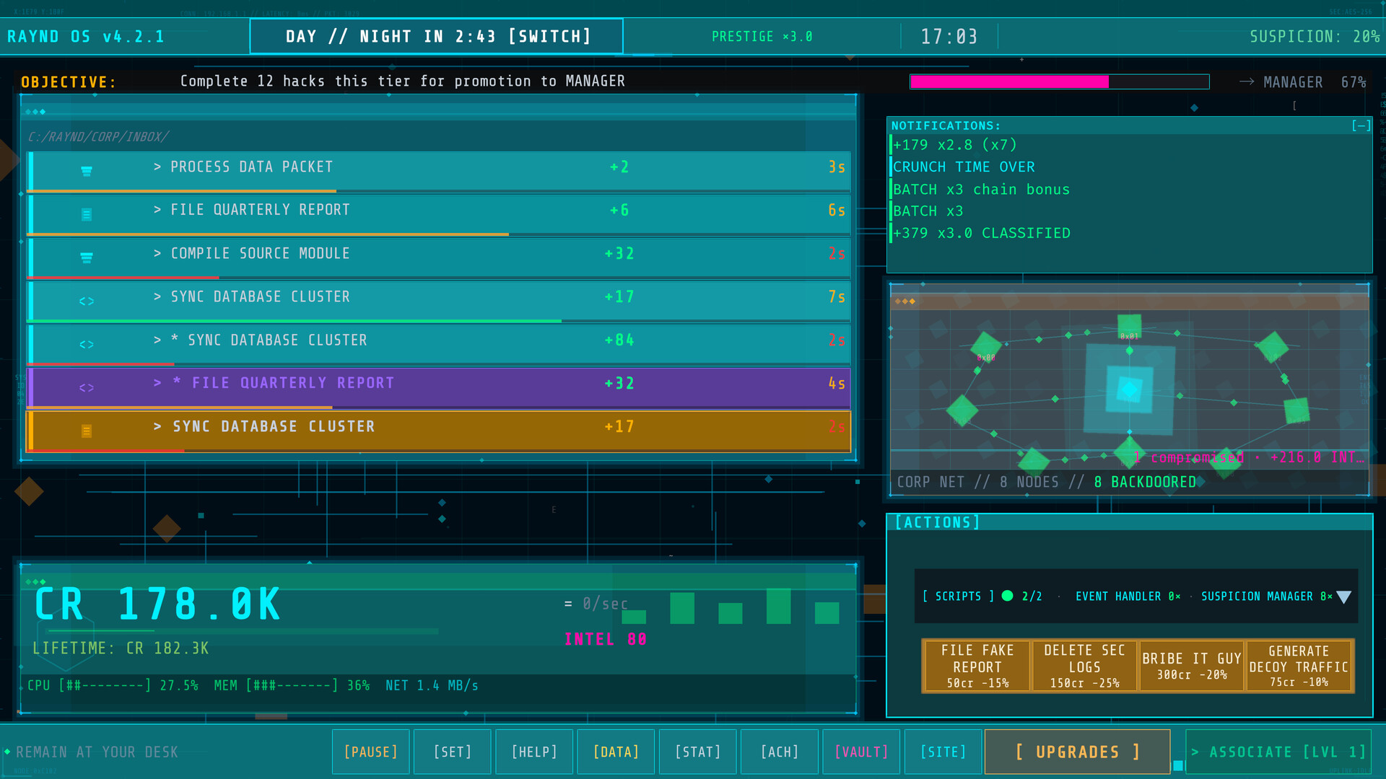Click File Fake Report action

[x=977, y=666]
